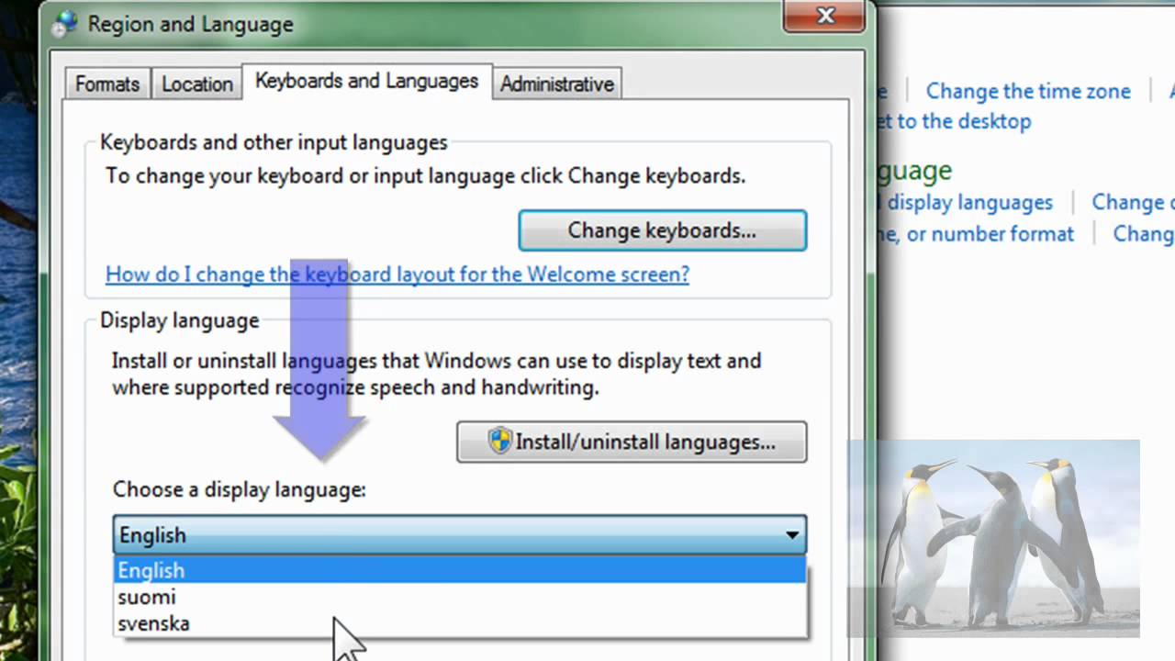
Task: Collapse the display language dropdown arrow
Action: pos(791,535)
